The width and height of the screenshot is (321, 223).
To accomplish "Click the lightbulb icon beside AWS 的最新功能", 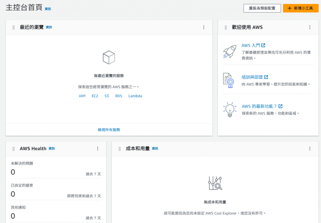I will click(x=230, y=110).
